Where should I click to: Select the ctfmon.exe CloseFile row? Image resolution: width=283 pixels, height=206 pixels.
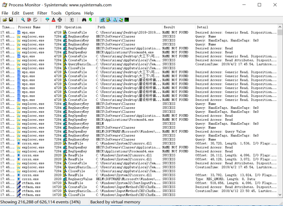point(139,195)
